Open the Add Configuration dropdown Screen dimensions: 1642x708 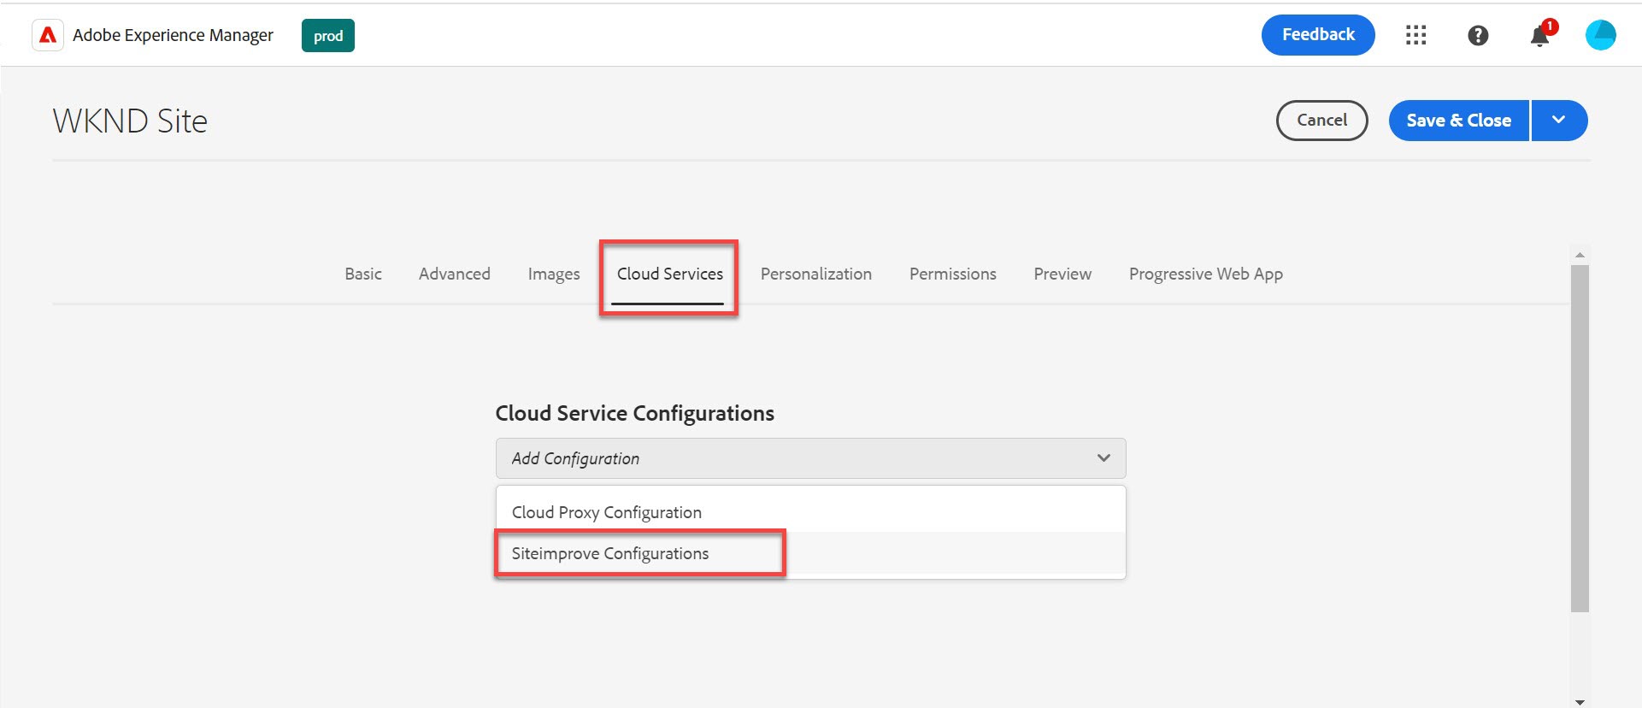810,458
